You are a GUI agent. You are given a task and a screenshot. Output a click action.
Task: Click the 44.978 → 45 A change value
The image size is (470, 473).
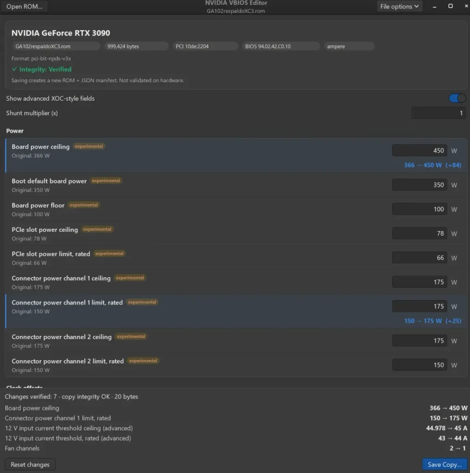446,428
